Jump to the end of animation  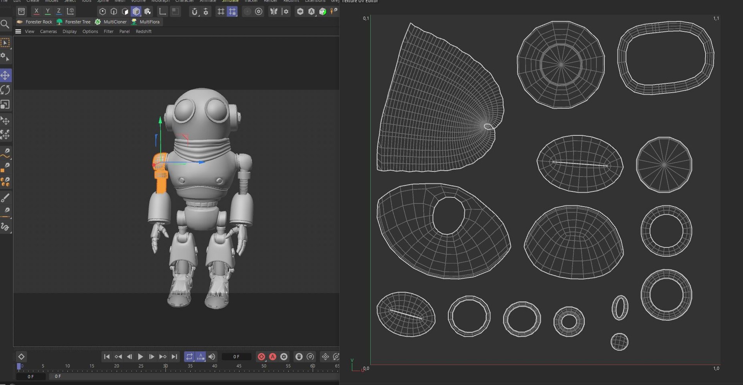coord(175,357)
